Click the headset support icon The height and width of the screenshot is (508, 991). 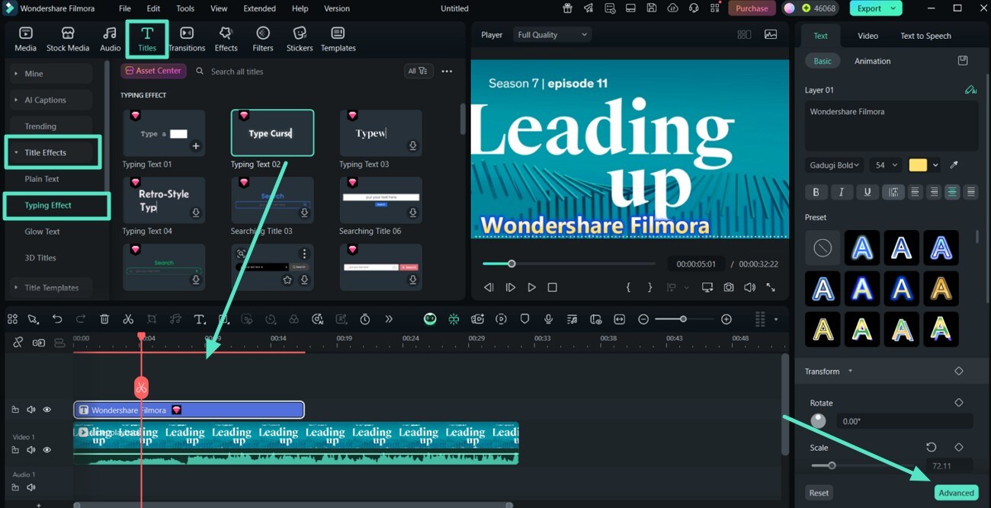tap(694, 8)
